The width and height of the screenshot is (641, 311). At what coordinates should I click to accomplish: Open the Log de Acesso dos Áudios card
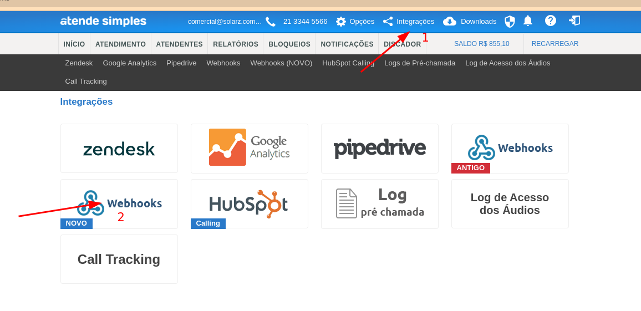pos(510,204)
